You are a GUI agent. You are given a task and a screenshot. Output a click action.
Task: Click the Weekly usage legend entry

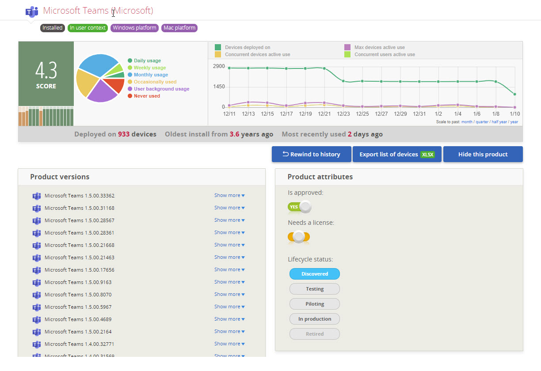[147, 68]
